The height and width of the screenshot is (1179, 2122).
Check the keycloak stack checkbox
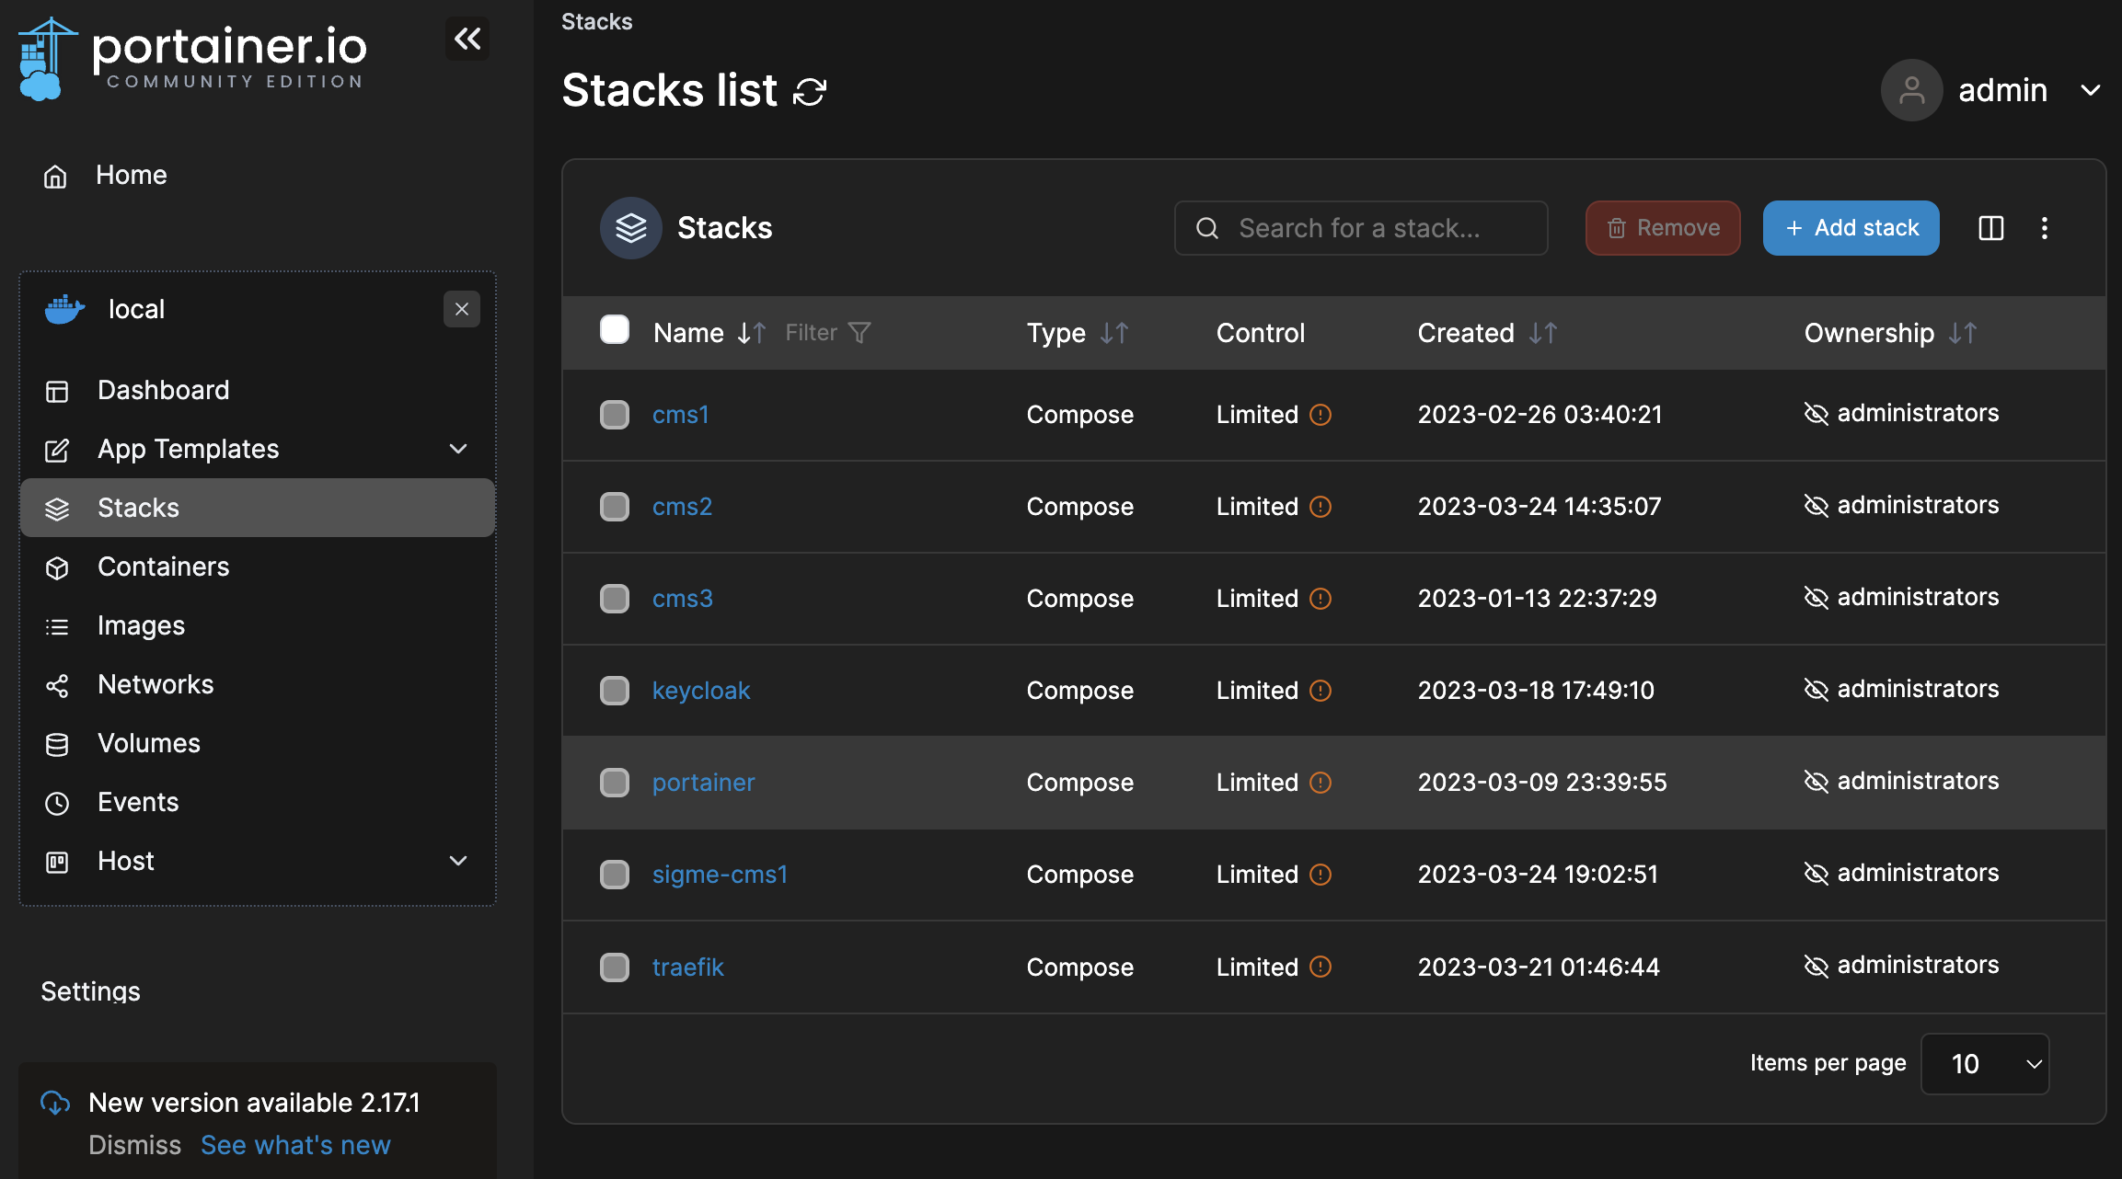pos(615,691)
